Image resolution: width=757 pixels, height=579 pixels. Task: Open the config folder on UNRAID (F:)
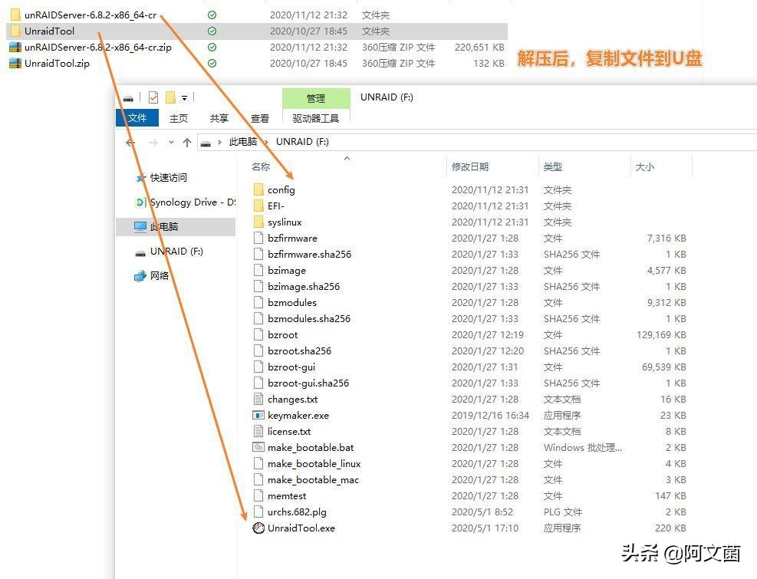281,189
